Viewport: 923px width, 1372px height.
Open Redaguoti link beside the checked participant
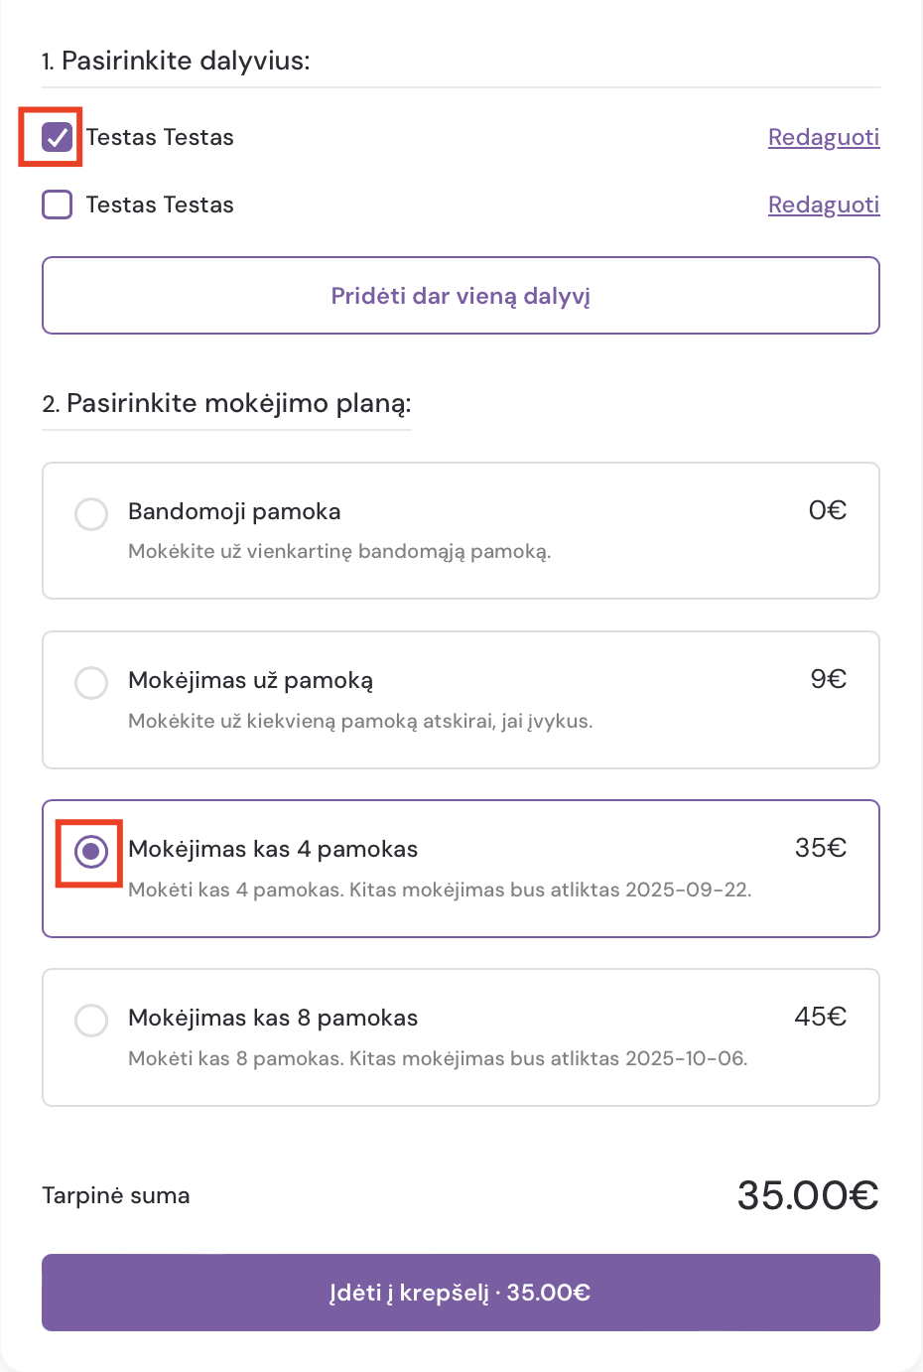tap(823, 137)
